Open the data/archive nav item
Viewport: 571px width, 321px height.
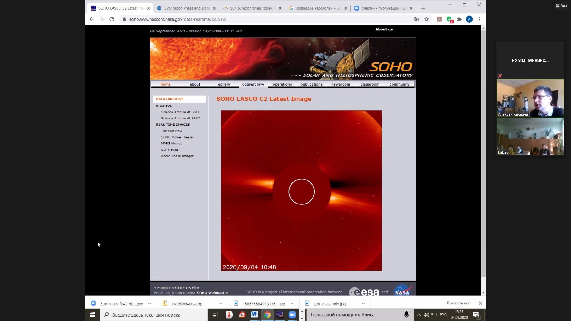coord(253,84)
